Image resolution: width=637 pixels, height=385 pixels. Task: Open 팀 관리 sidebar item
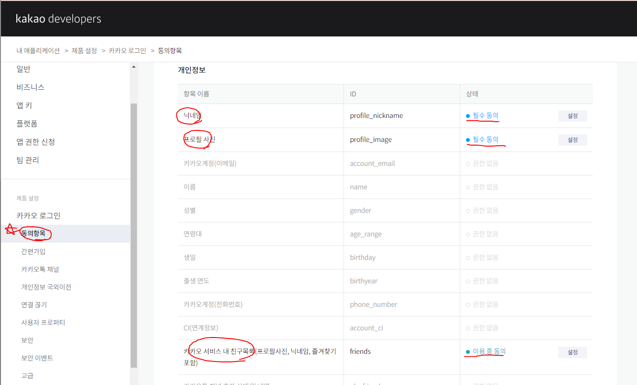pyautogui.click(x=28, y=160)
